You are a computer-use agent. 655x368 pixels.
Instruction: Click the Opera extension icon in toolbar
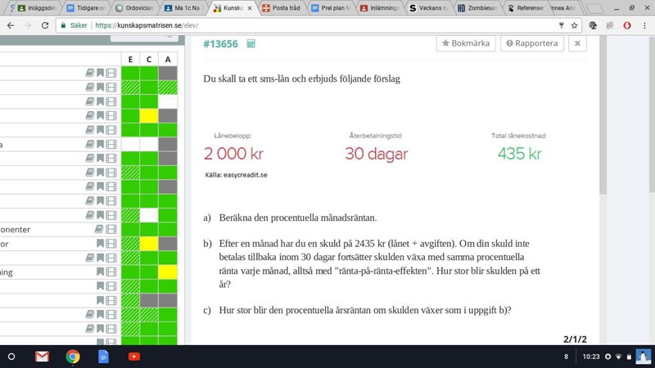pyautogui.click(x=626, y=25)
